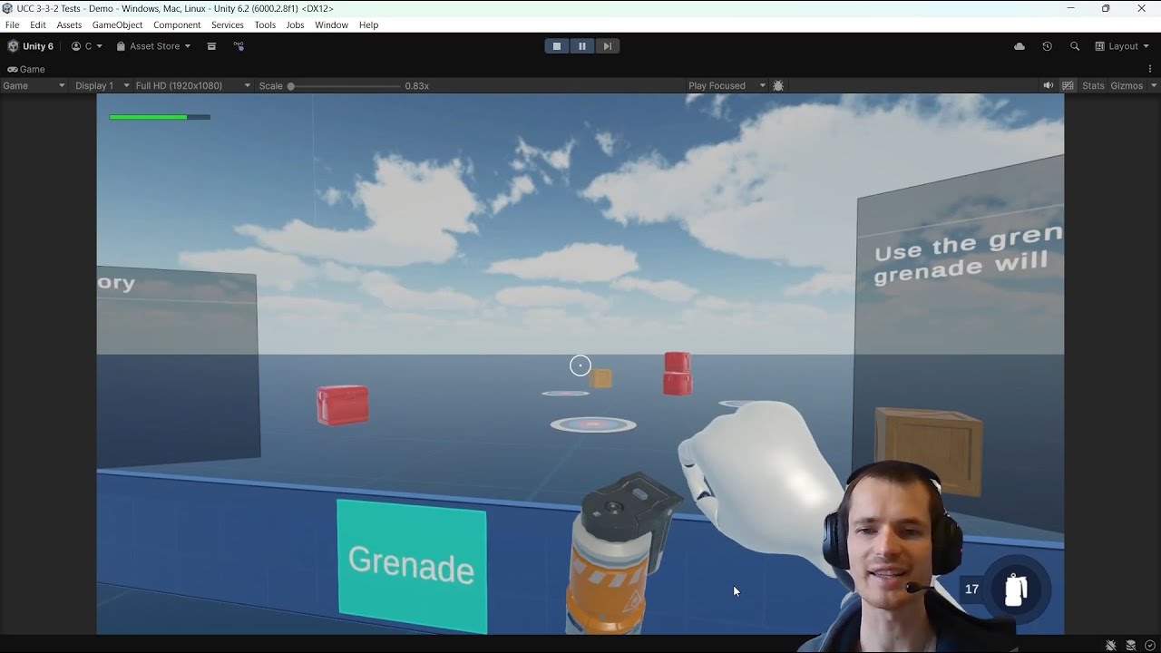Viewport: 1161px width, 653px height.
Task: Open the Unity search magnifier
Action: click(1075, 46)
